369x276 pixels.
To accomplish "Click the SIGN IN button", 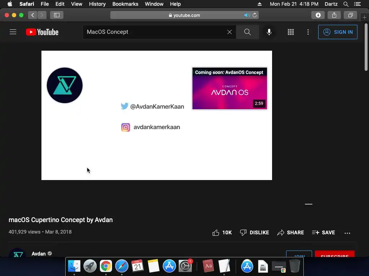I will coord(338,32).
